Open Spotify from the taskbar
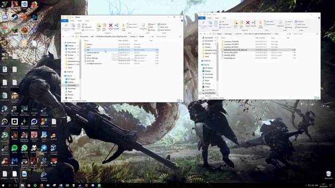The width and height of the screenshot is (335, 188). coord(35,185)
